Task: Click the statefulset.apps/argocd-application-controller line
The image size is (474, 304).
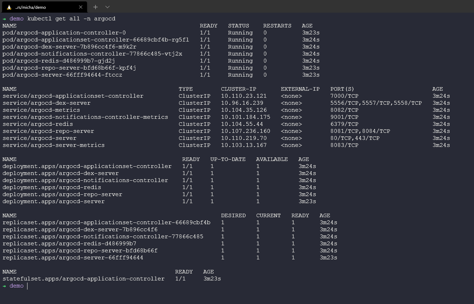Action: (83, 279)
